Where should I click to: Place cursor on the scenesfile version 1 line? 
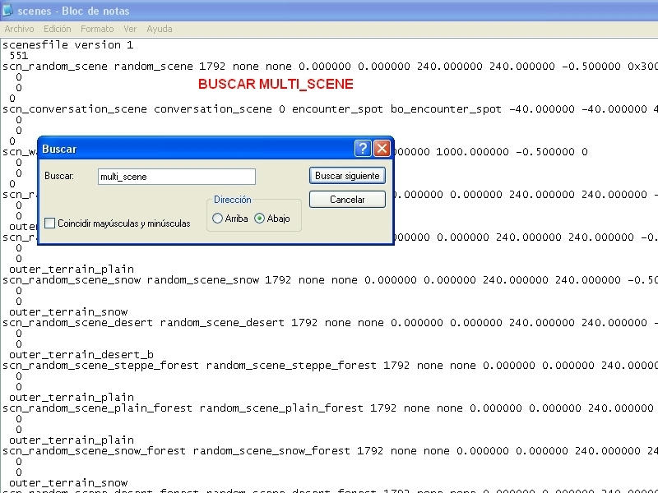click(x=67, y=45)
